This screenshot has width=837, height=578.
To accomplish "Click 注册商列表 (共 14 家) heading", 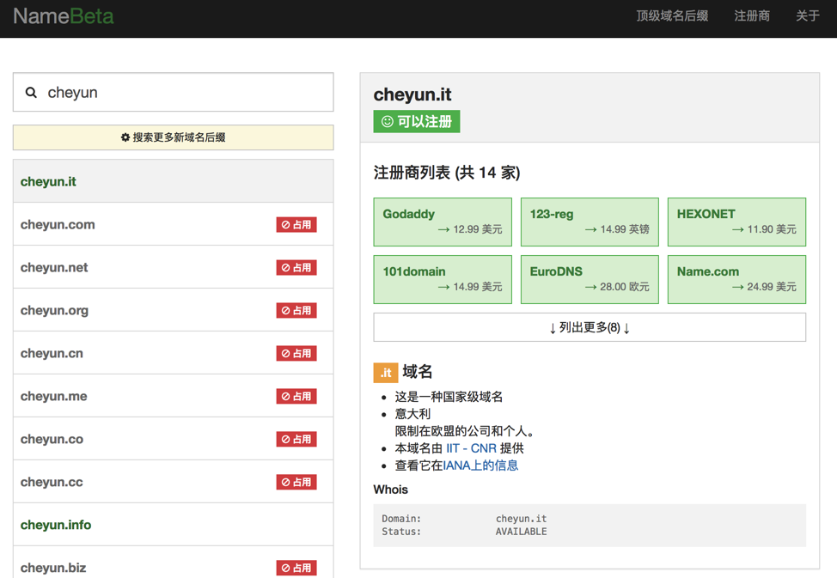I will [x=447, y=173].
